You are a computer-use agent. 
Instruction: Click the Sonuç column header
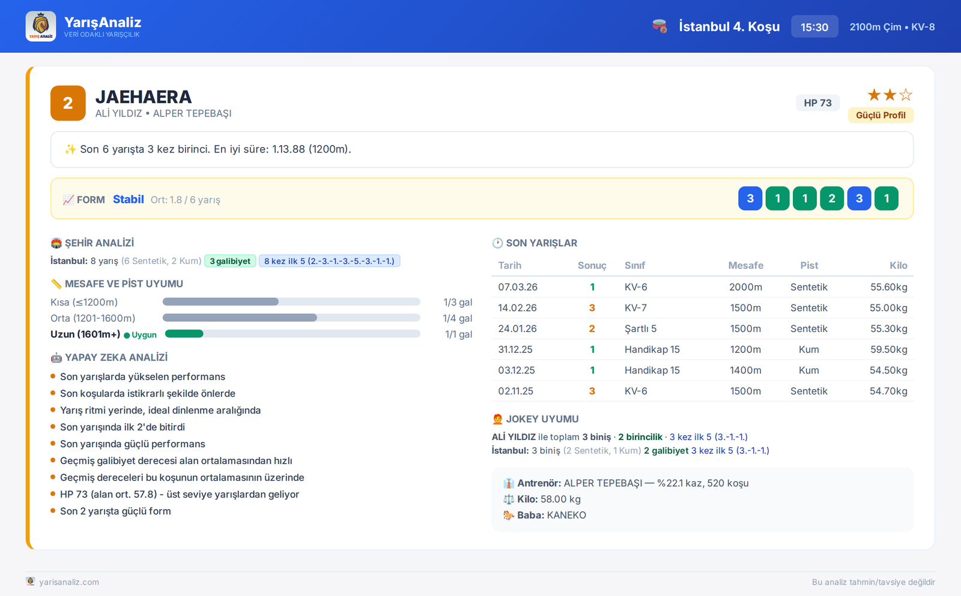tap(592, 265)
